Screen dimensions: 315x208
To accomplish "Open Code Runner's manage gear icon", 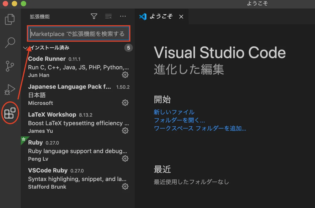I will click(125, 75).
